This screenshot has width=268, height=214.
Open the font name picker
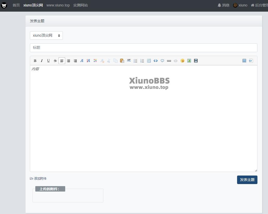click(82, 61)
